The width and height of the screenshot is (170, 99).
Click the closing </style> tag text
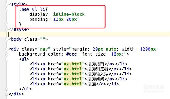pyautogui.click(x=19, y=29)
